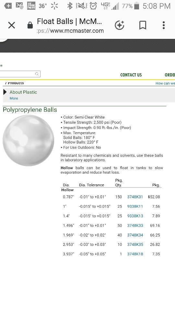Screen dimensions: 175x311
Task: Click the 66.25 price
Action: point(155,235)
